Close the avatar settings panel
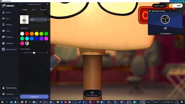The width and height of the screenshot is (185, 104). [x=47, y=4]
